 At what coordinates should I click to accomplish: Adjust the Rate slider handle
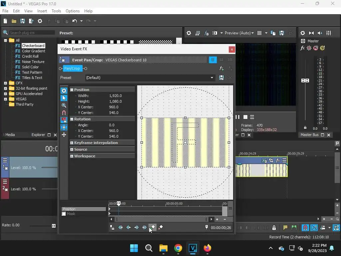[54, 226]
